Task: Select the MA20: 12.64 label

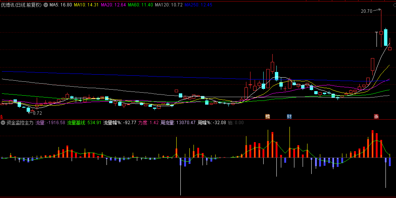Action: [x=113, y=5]
